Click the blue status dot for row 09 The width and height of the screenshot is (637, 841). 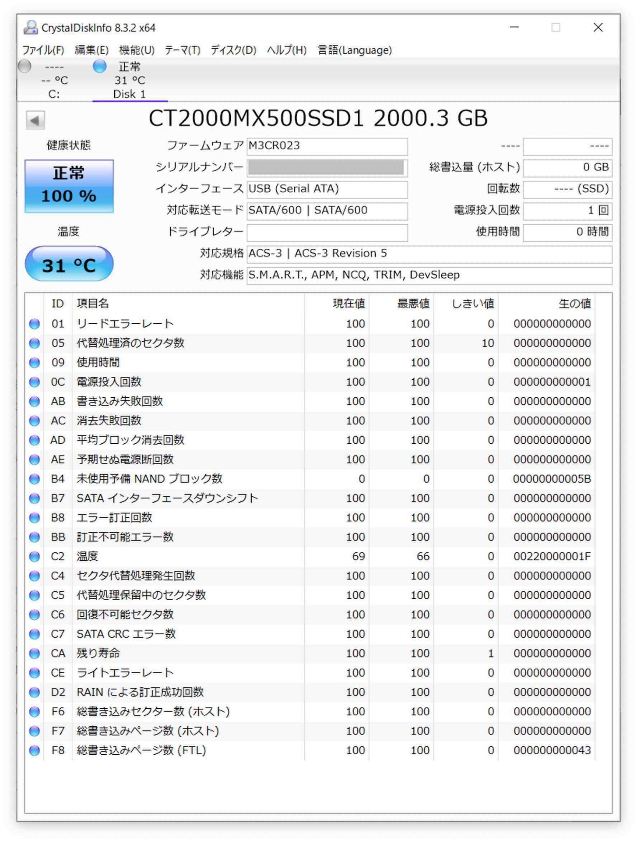[35, 362]
